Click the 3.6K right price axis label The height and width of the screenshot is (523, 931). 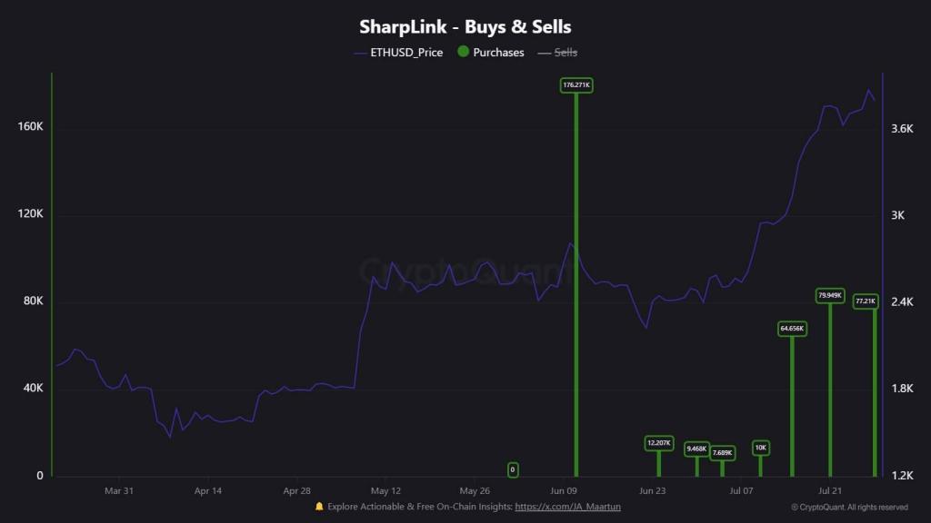[x=902, y=129]
